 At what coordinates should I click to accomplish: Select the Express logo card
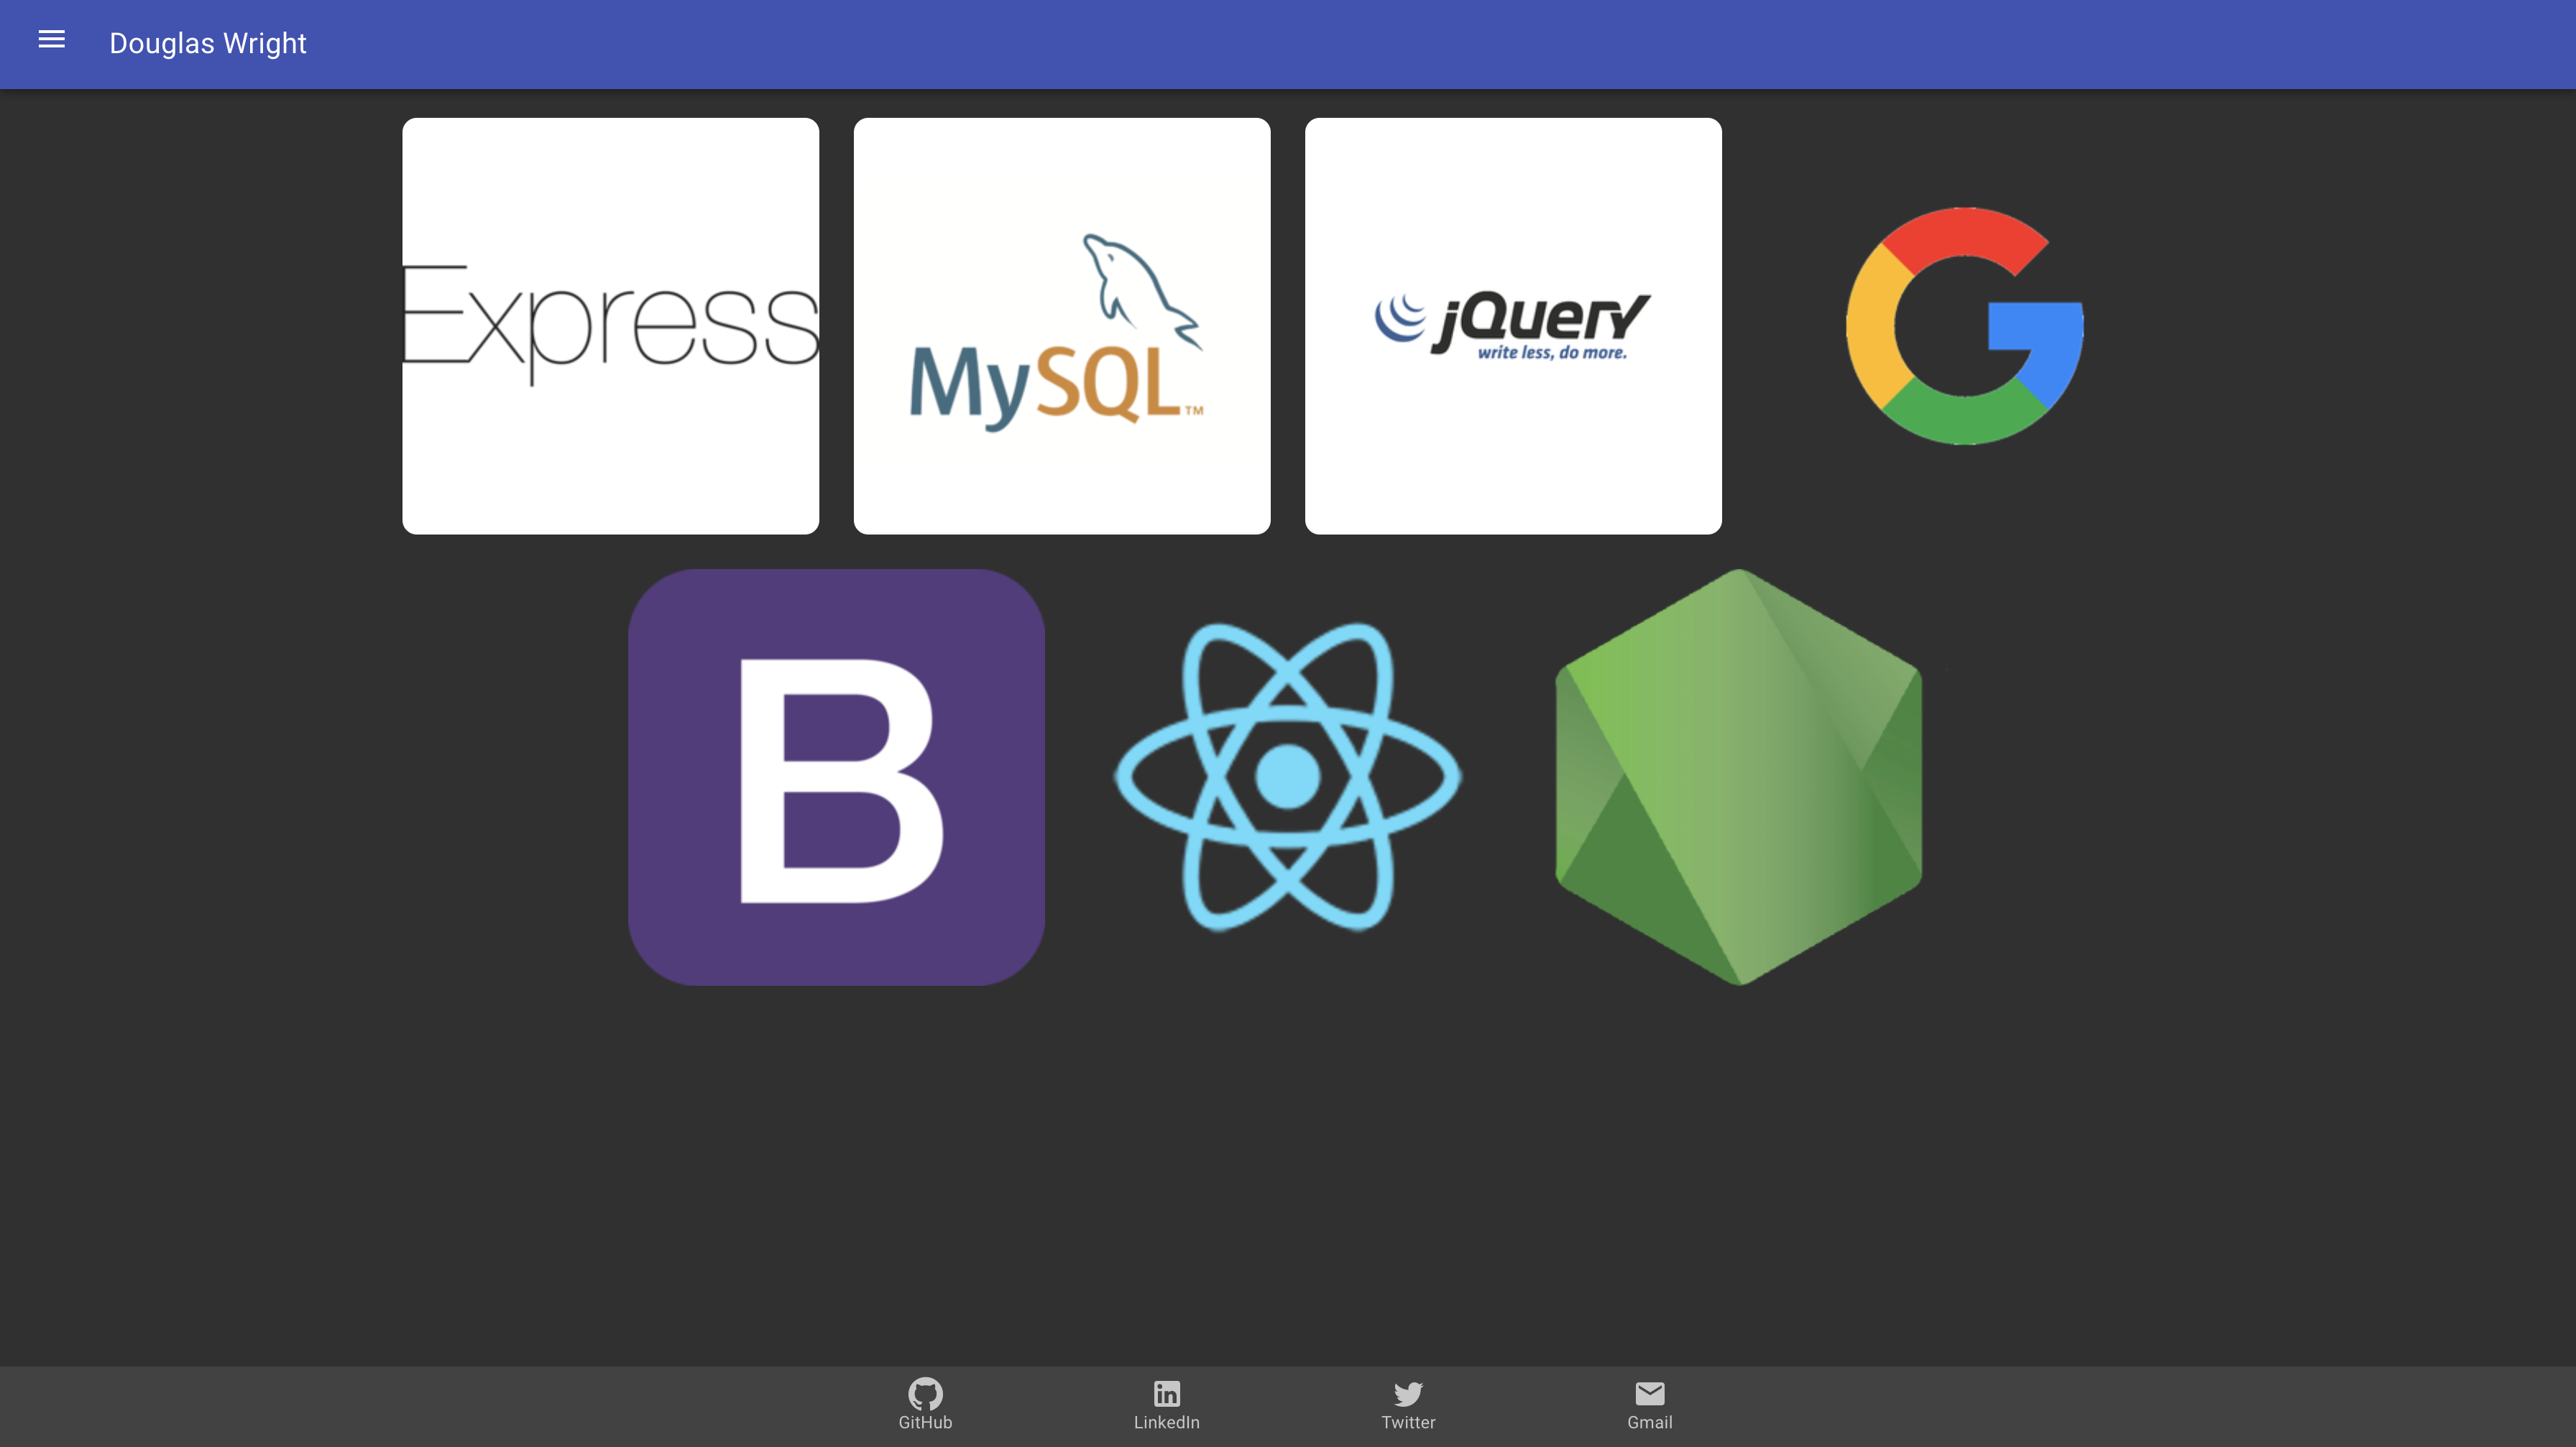tap(610, 325)
